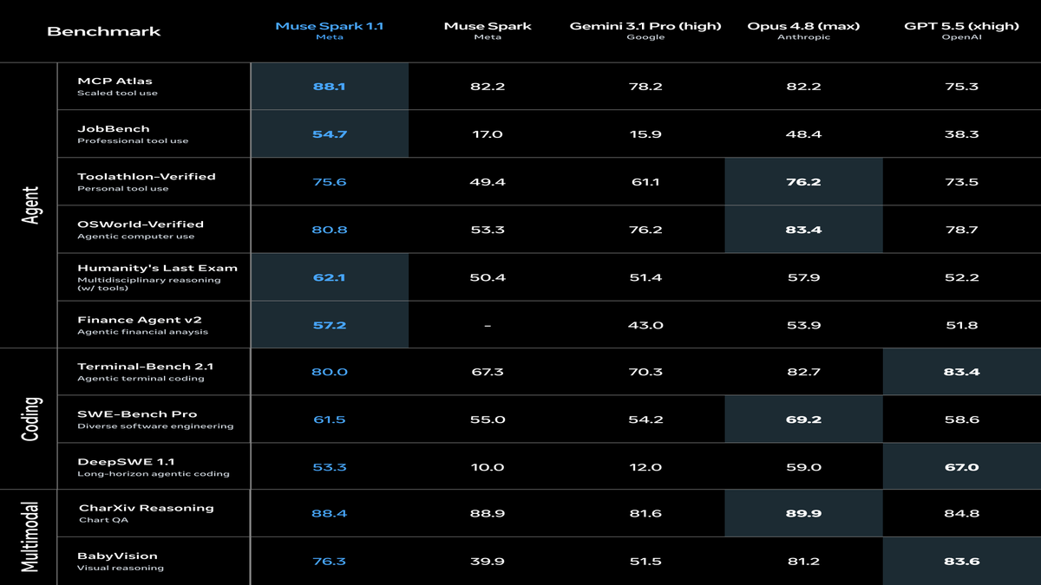Select the 80.8 OSWorld-Verified score
Viewport: 1041px width, 585px height.
click(330, 230)
